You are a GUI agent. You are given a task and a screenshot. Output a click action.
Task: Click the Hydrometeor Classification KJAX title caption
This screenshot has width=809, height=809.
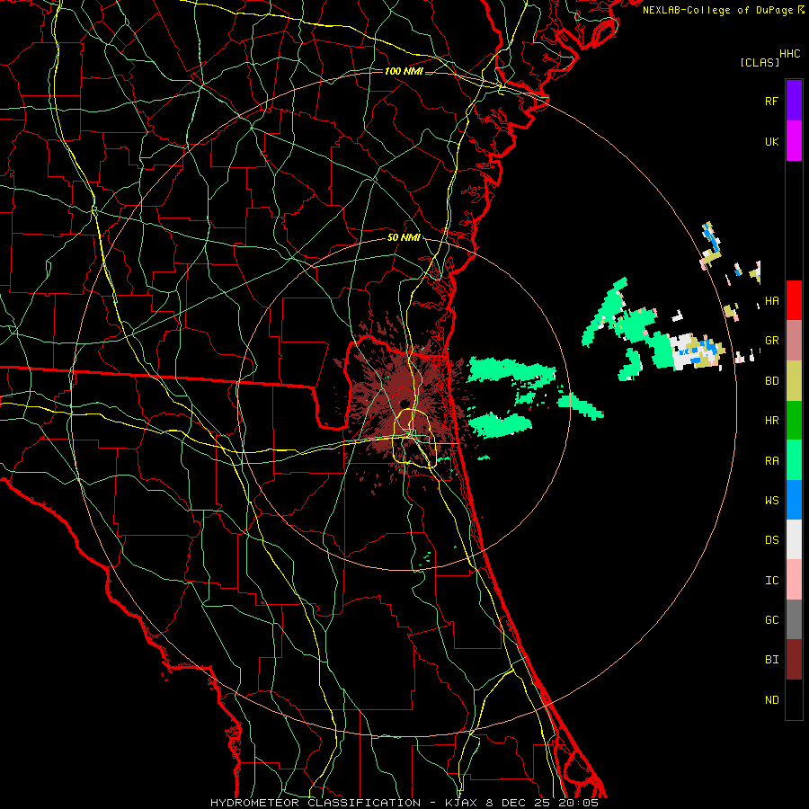(404, 803)
